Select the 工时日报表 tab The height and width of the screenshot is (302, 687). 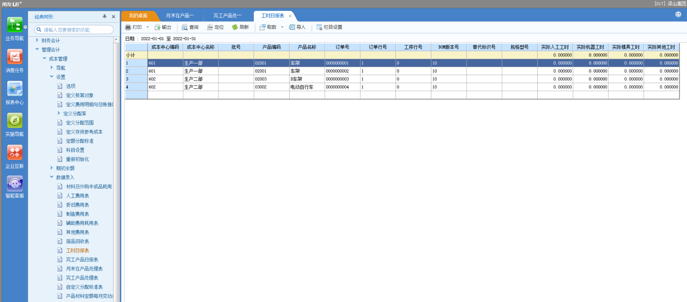(272, 16)
